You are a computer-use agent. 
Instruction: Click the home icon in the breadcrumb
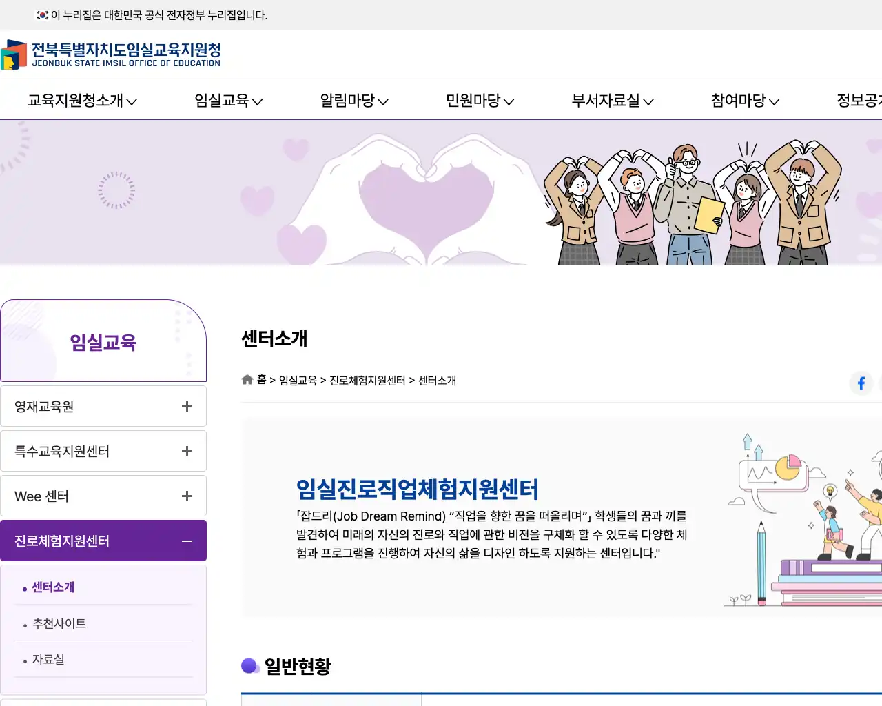click(x=247, y=379)
